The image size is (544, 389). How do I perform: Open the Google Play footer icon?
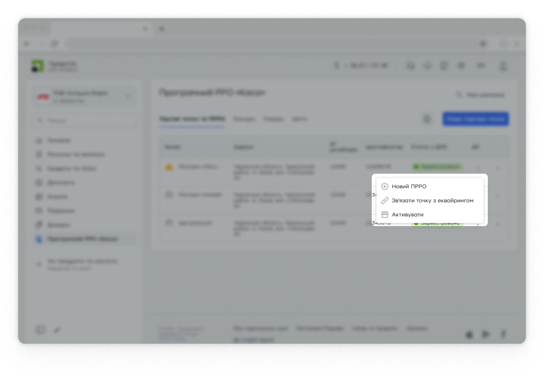click(486, 334)
